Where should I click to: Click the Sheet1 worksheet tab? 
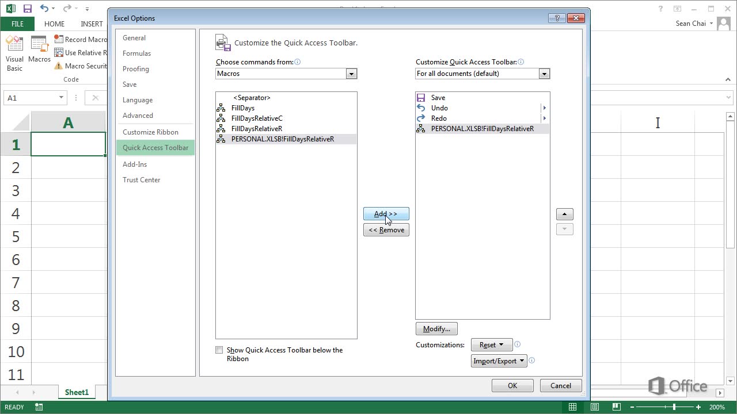click(x=77, y=392)
